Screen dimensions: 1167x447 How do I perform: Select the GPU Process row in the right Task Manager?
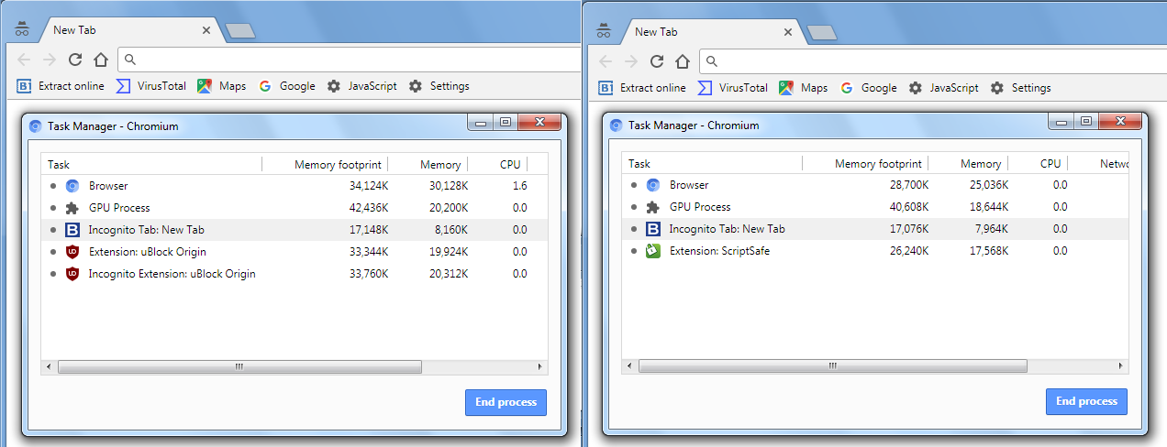(x=874, y=207)
